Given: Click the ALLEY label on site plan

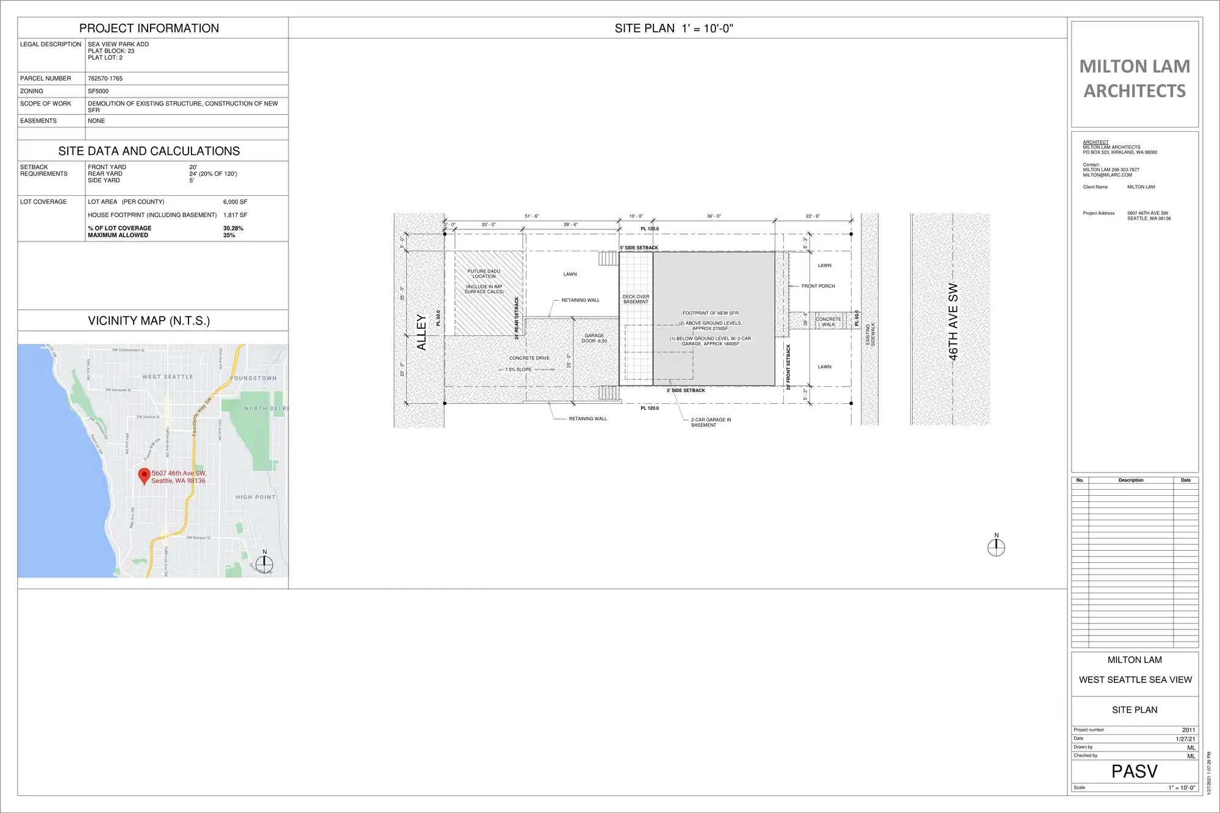Looking at the screenshot, I should pyautogui.click(x=421, y=332).
